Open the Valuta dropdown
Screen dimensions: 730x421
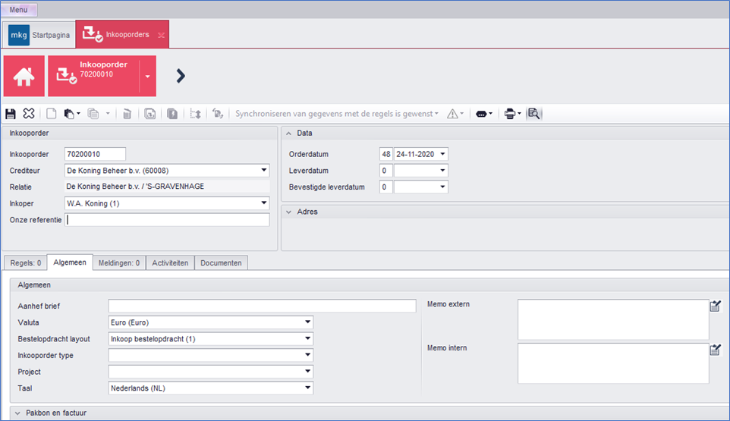coord(307,322)
